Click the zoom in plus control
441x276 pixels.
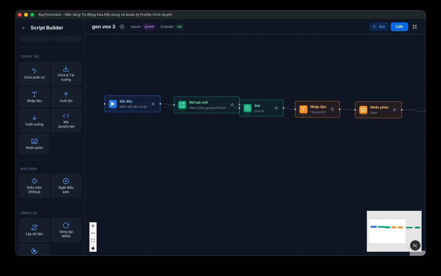coord(93,226)
